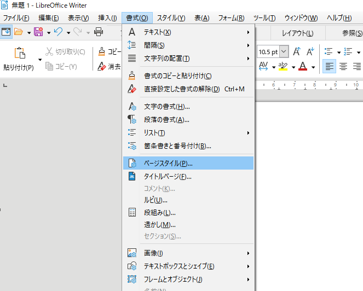Switch to the レイアウト(L) tab

point(298,33)
